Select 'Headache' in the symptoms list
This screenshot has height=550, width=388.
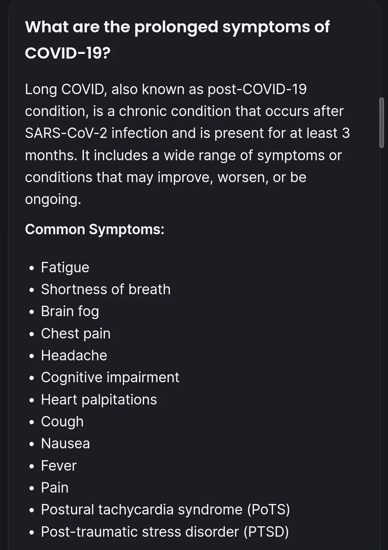point(74,355)
